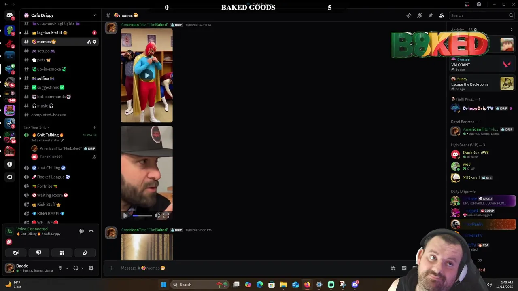
Task: Open the Discover servers compass icon
Action: tap(10, 177)
